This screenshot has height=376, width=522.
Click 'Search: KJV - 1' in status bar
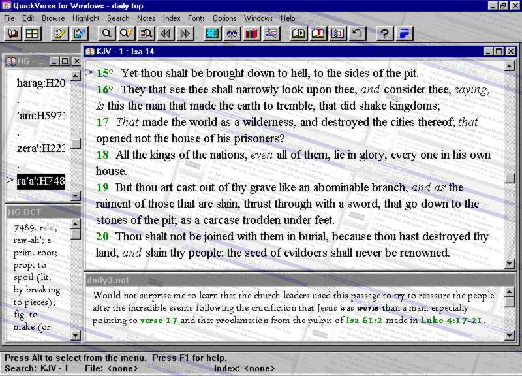(x=37, y=368)
